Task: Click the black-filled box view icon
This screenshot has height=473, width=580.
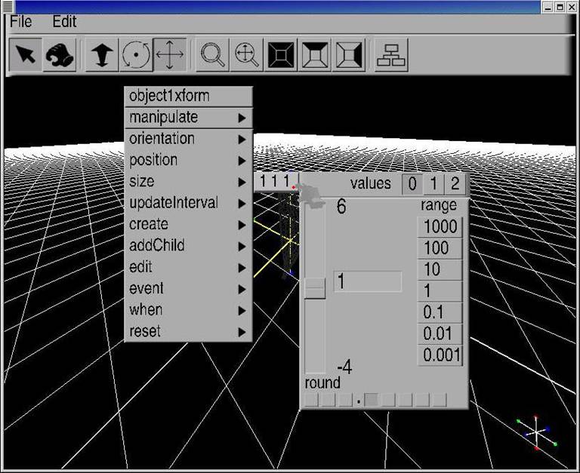Action: [281, 54]
